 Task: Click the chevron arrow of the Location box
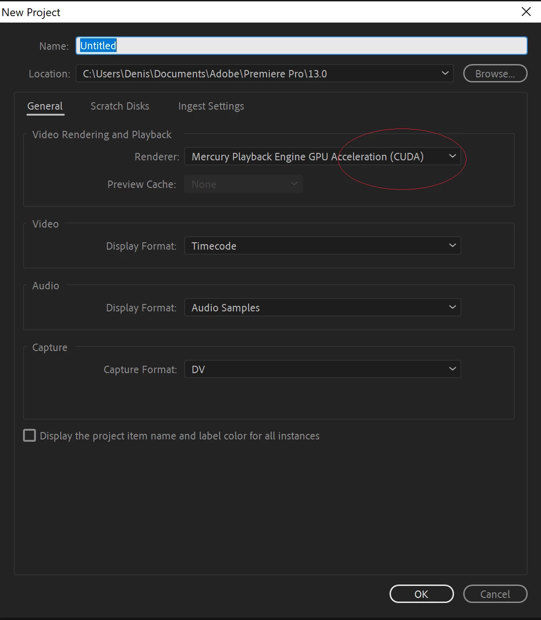(x=445, y=73)
